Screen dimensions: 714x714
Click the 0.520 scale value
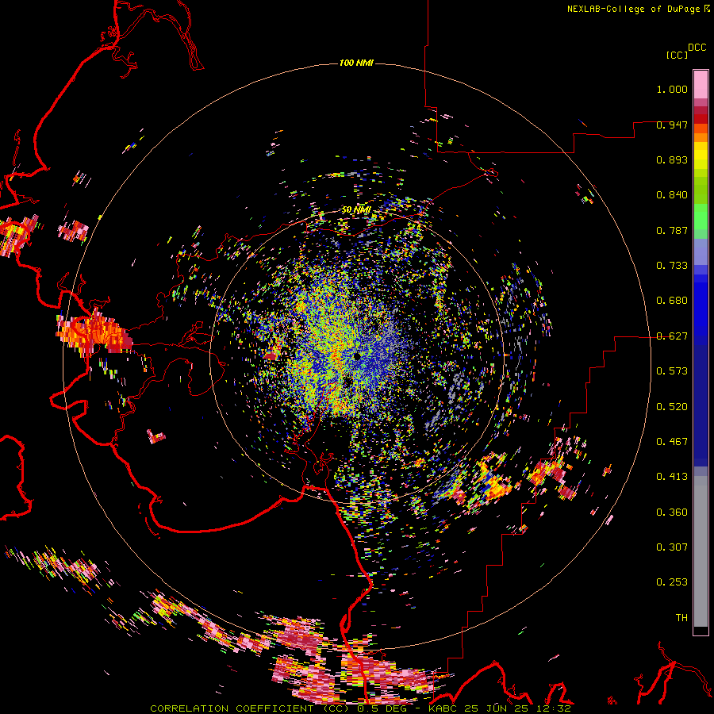[672, 407]
